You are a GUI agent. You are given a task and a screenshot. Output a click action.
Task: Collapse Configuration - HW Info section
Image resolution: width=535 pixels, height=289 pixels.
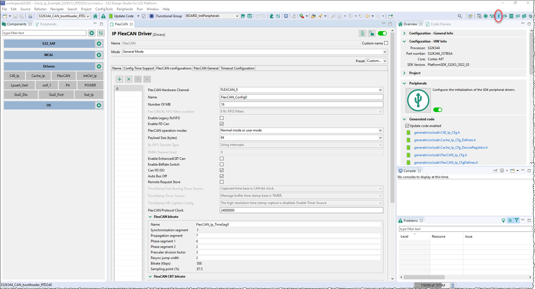(x=404, y=42)
